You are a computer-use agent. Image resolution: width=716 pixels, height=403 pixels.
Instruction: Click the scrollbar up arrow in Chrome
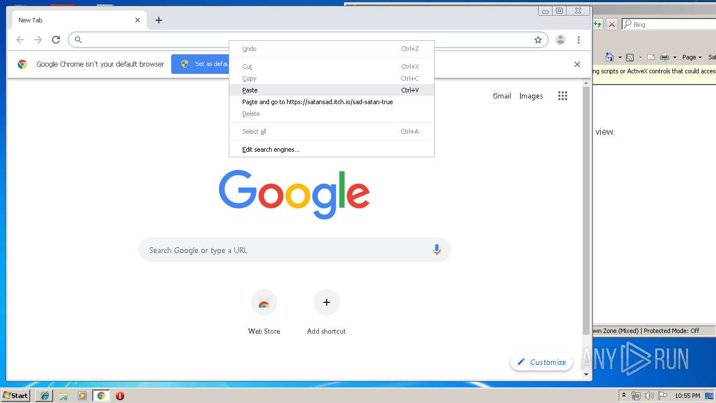586,83
